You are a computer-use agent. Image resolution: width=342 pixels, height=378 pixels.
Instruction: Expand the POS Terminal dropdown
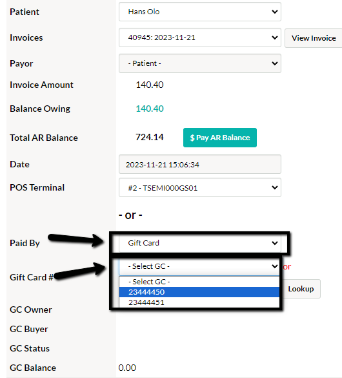(x=200, y=187)
